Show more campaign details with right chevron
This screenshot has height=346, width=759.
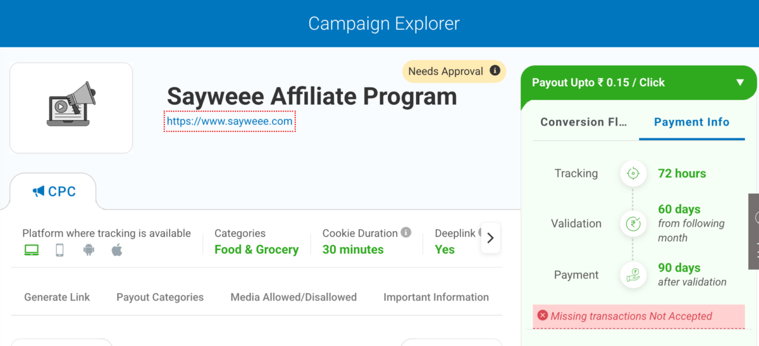pyautogui.click(x=490, y=239)
